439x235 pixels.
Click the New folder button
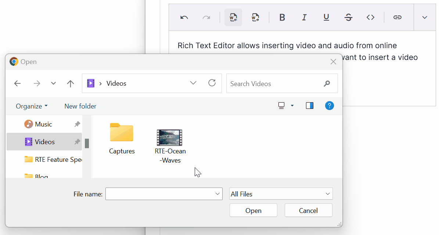click(x=80, y=106)
